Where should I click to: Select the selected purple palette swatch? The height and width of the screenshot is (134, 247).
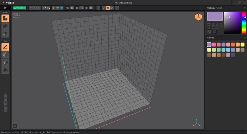[209, 45]
